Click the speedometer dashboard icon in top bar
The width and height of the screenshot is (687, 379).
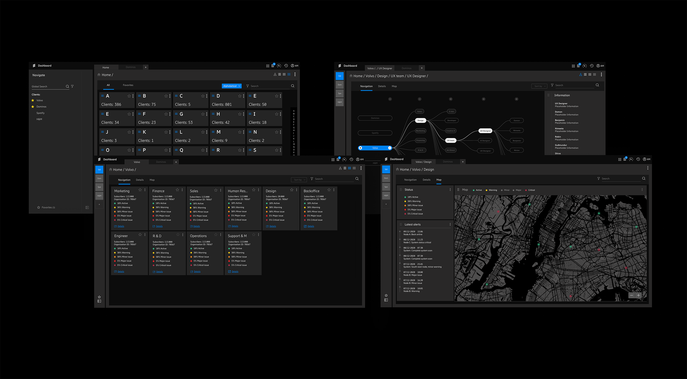click(x=279, y=66)
